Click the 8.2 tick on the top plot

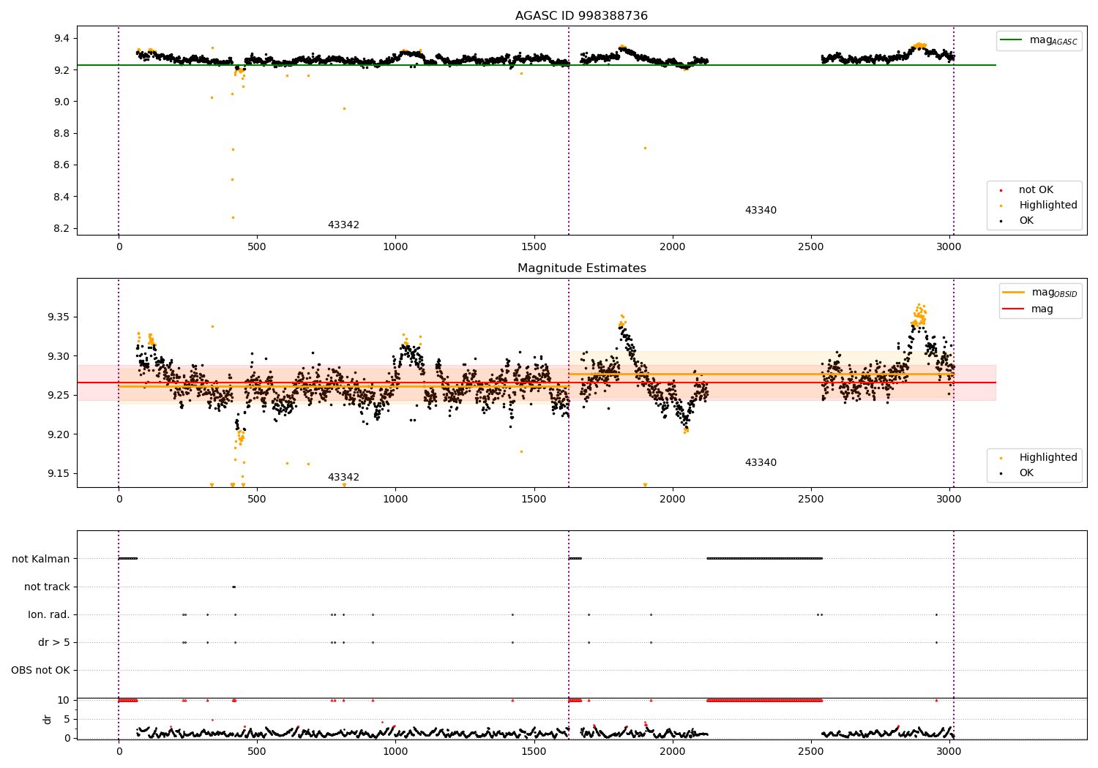[x=61, y=229]
